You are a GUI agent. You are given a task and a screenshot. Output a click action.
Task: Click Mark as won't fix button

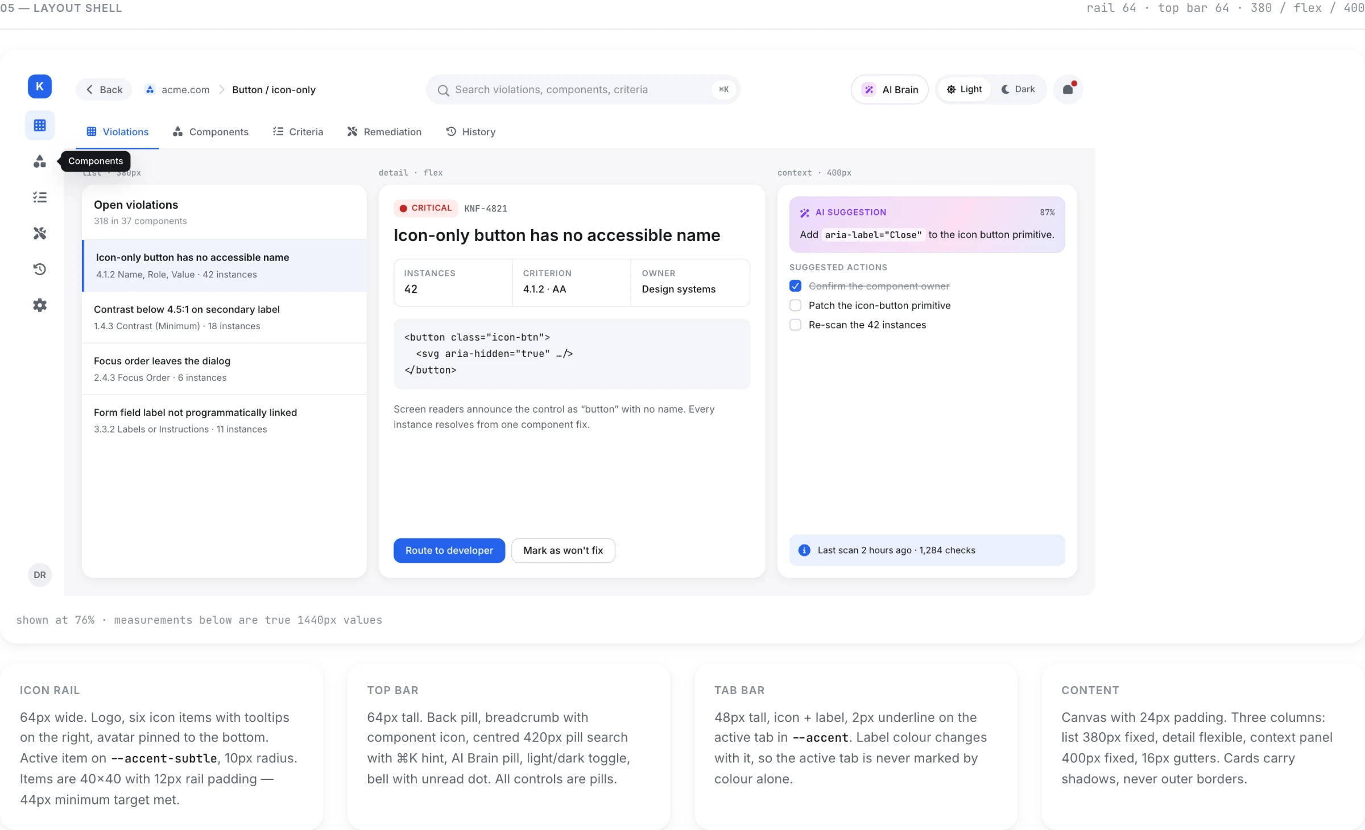click(563, 550)
